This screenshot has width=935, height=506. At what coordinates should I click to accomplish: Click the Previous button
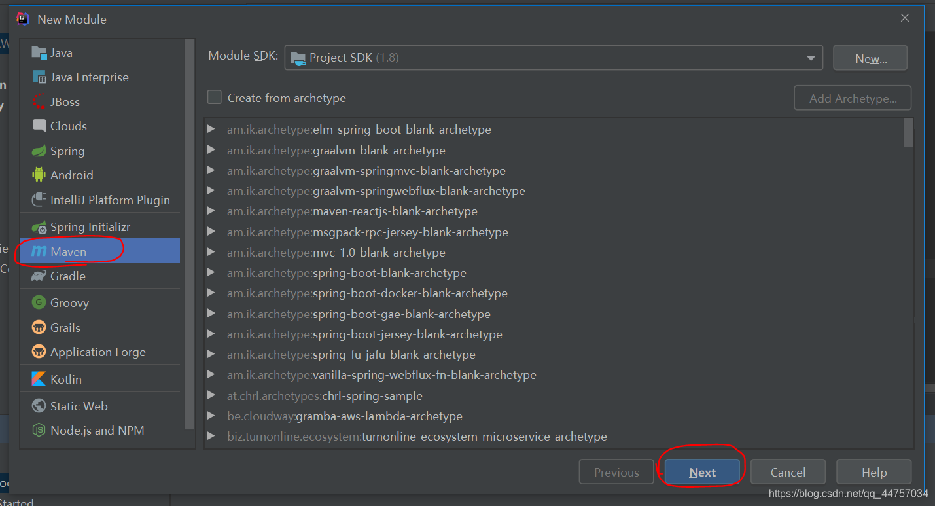[616, 473]
